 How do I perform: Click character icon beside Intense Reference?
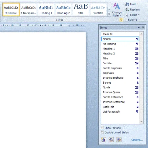pos(137,102)
